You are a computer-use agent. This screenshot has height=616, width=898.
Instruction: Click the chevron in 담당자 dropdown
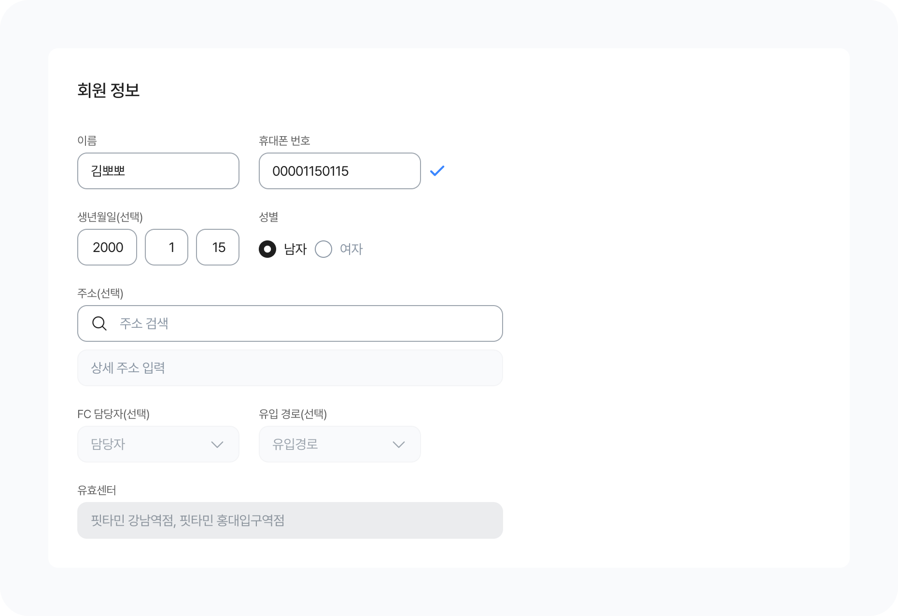tap(217, 445)
